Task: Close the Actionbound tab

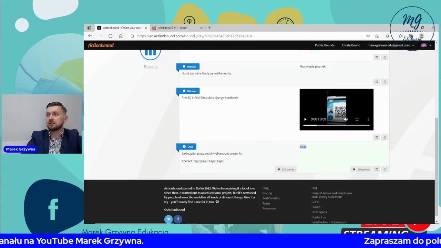Action: click(146, 28)
